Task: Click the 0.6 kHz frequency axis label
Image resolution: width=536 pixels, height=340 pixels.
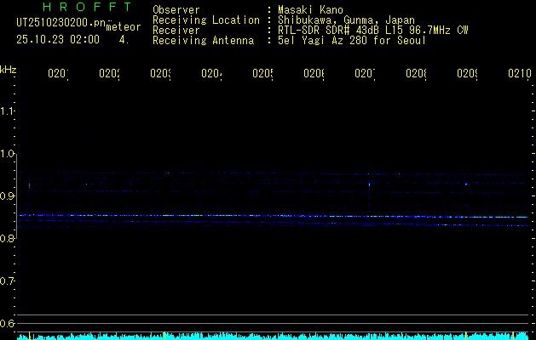Action: [x=7, y=324]
